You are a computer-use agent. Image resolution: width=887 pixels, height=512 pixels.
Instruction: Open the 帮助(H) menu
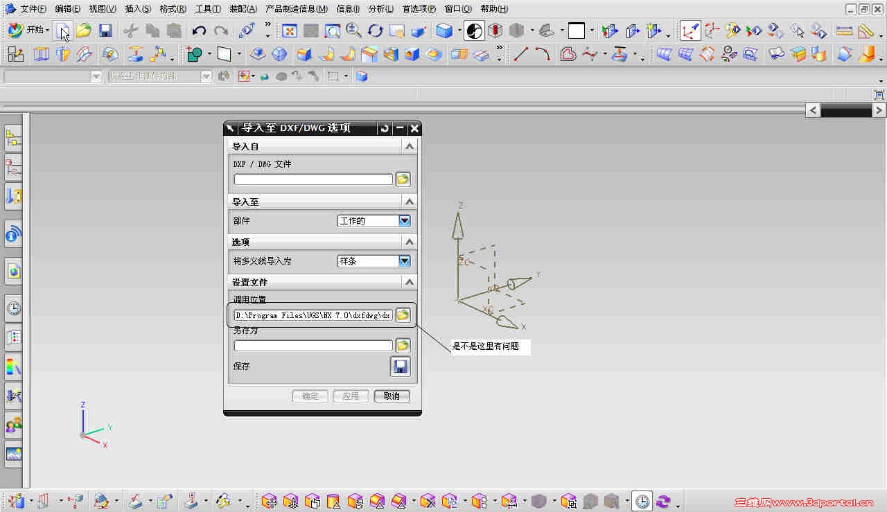[x=494, y=9]
